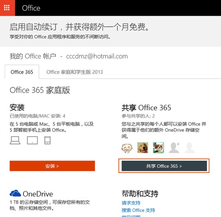This screenshot has height=217, width=221.
Task: Click the 共享 Office 365 section heading
Action: (146, 108)
